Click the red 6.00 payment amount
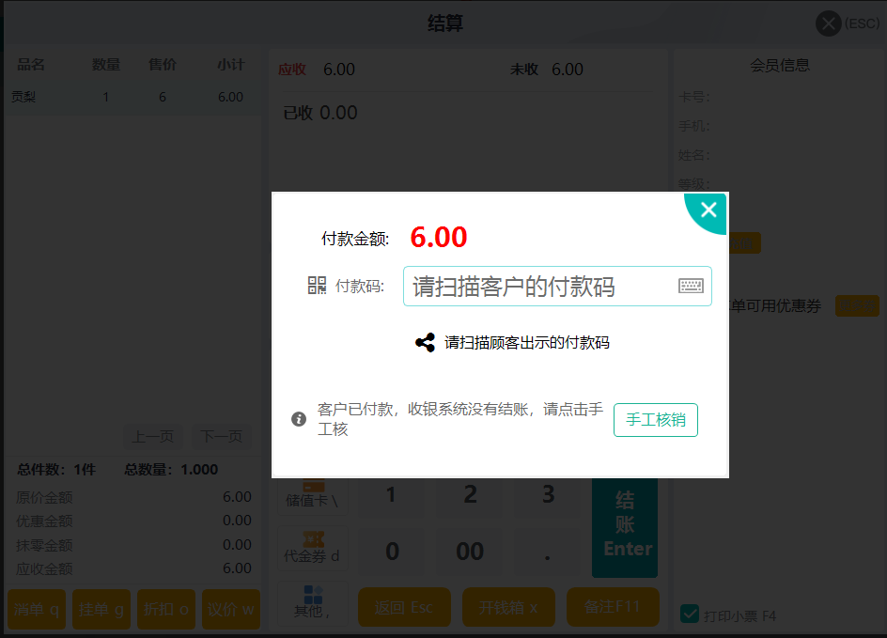 439,237
